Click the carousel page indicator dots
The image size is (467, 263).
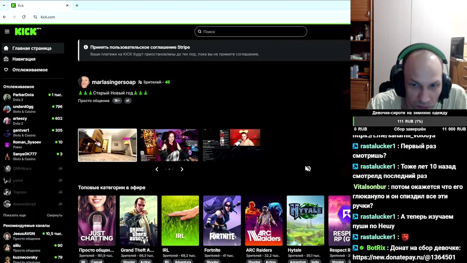(x=169, y=169)
